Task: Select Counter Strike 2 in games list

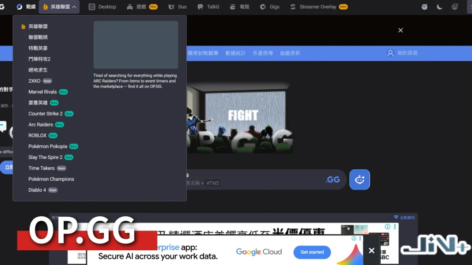Action: [x=46, y=114]
